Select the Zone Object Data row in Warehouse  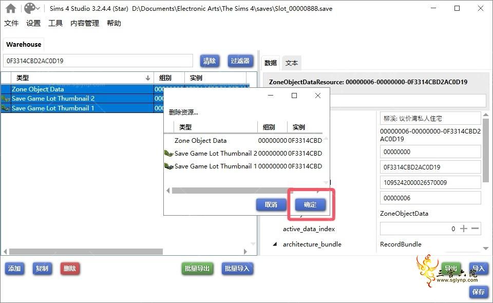click(x=82, y=89)
